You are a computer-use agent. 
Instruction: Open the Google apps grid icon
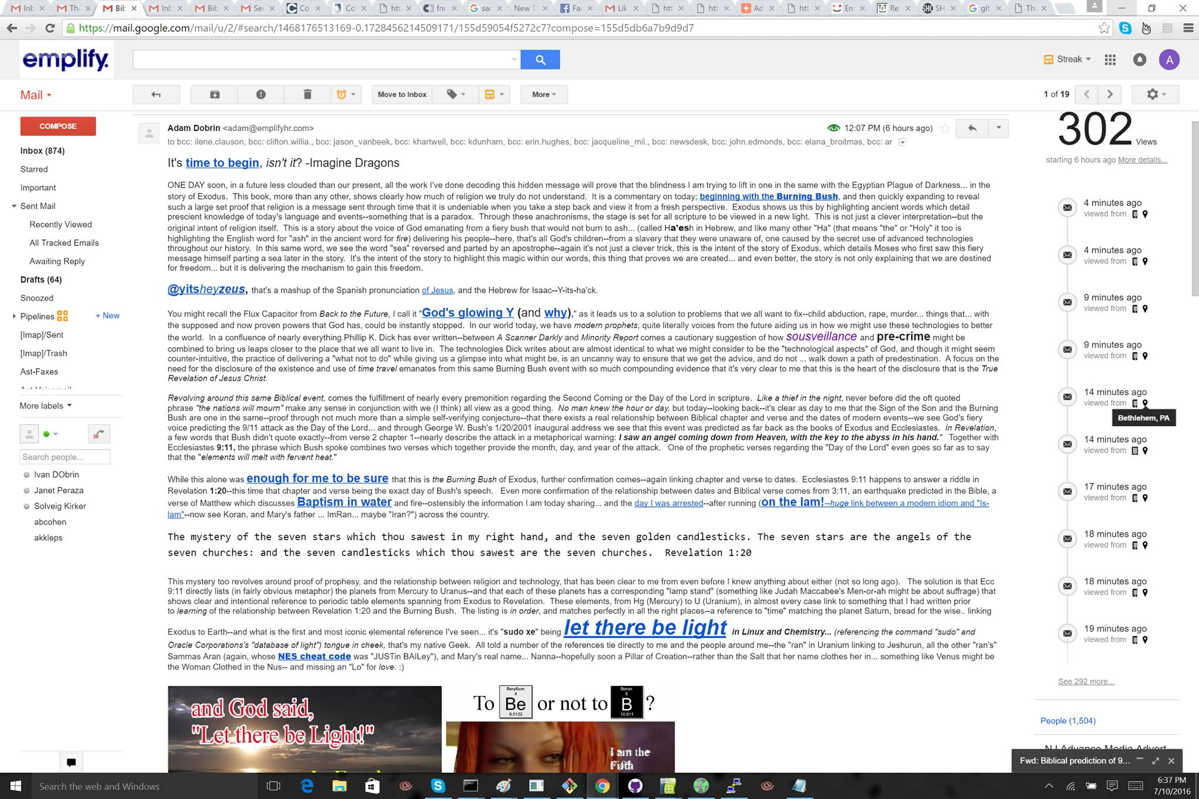coord(1110,60)
